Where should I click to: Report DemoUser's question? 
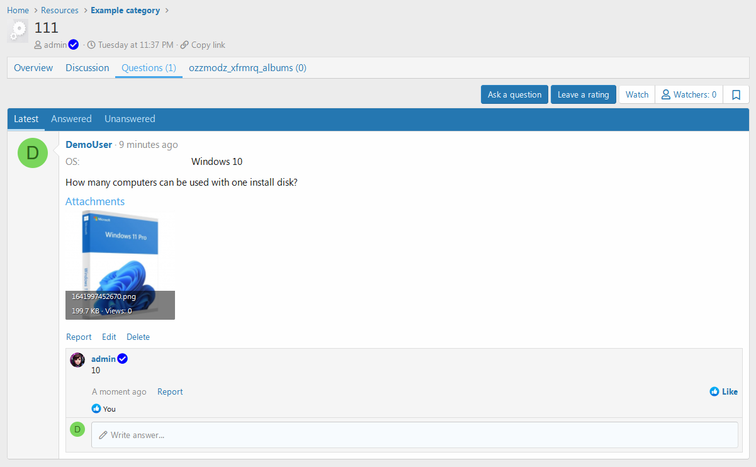(x=79, y=337)
